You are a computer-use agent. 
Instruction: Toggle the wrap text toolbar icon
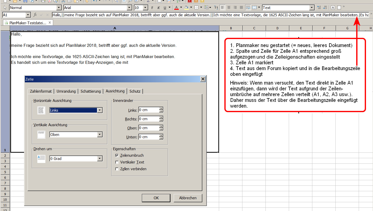click(x=248, y=8)
